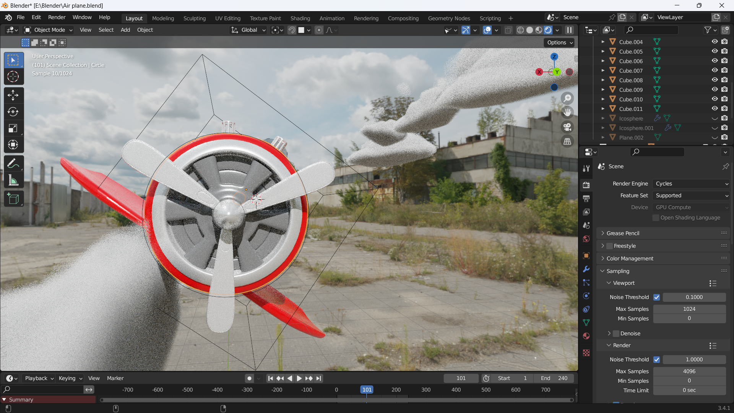Click the viewport zoom magnifier icon
This screenshot has width=734, height=413.
point(567,98)
